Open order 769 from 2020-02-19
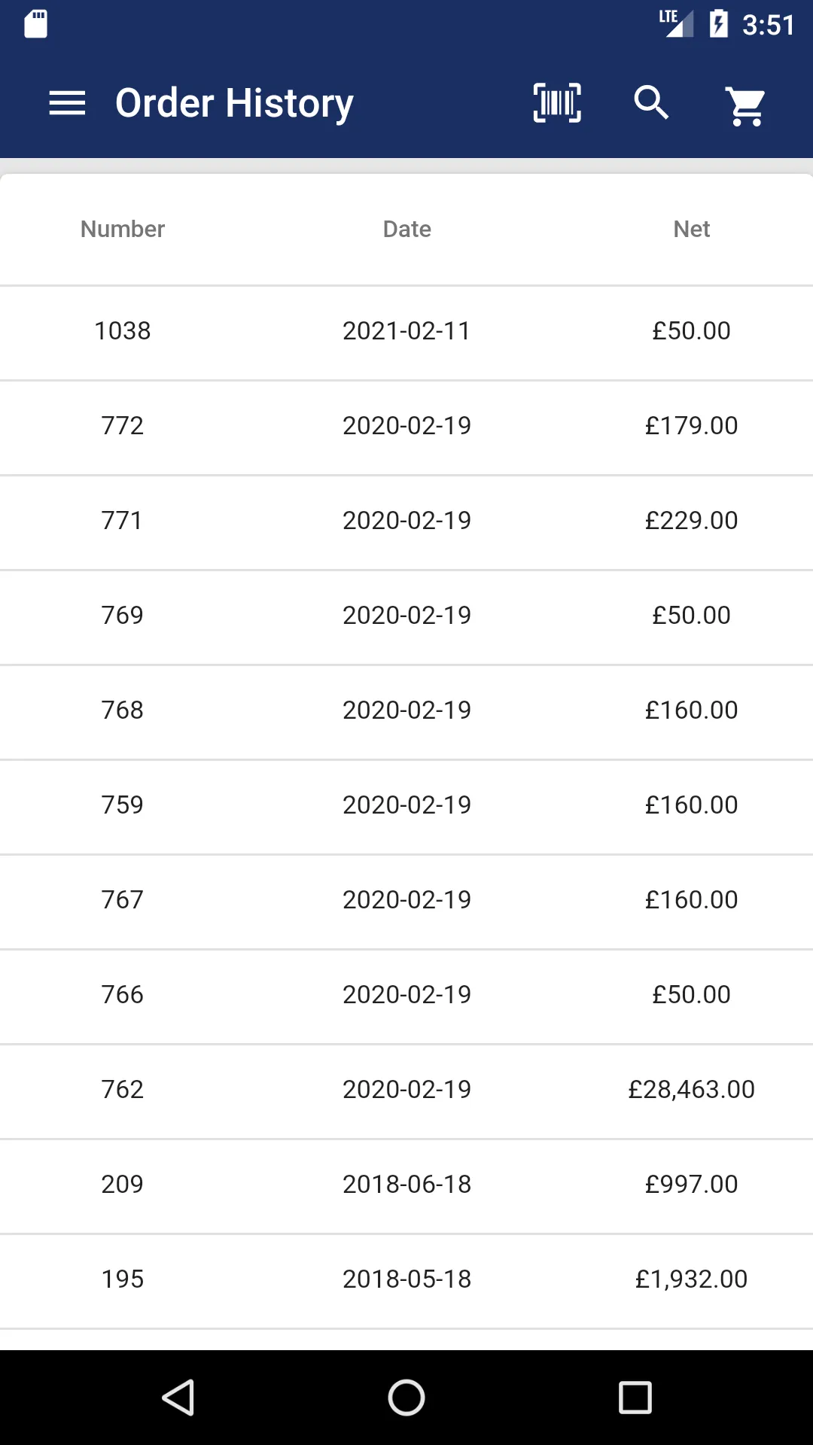The image size is (813, 1445). coord(406,617)
